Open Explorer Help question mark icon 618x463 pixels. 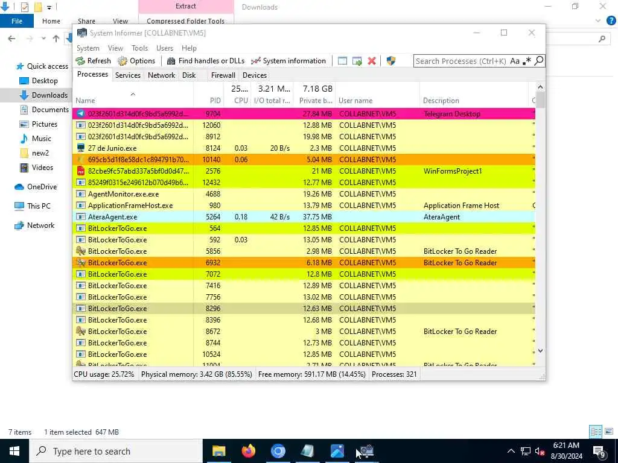611,20
